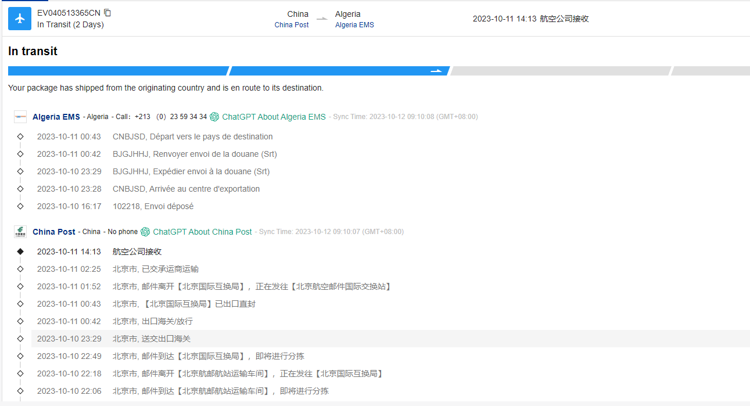The width and height of the screenshot is (750, 406).
Task: Select marker for Renvoyer envoi de la douane
Action: (20, 154)
